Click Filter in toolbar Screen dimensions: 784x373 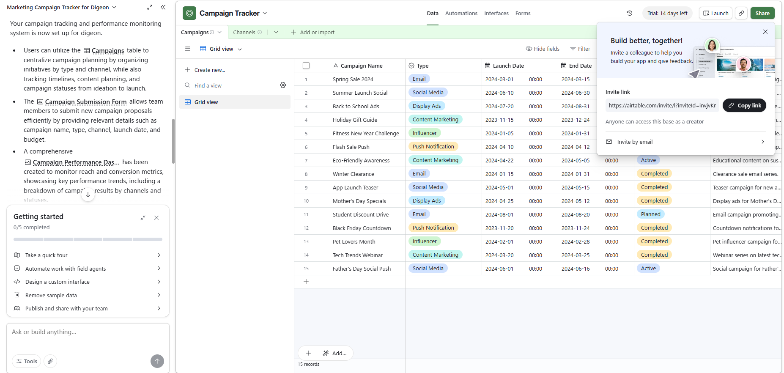tap(580, 49)
